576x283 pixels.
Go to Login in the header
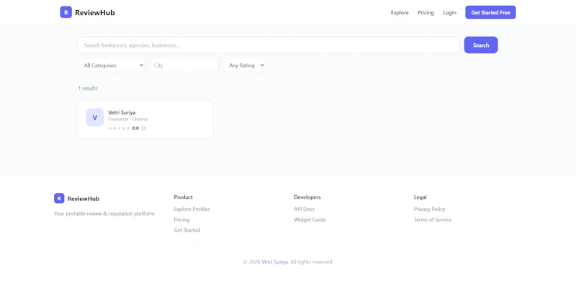click(x=449, y=12)
